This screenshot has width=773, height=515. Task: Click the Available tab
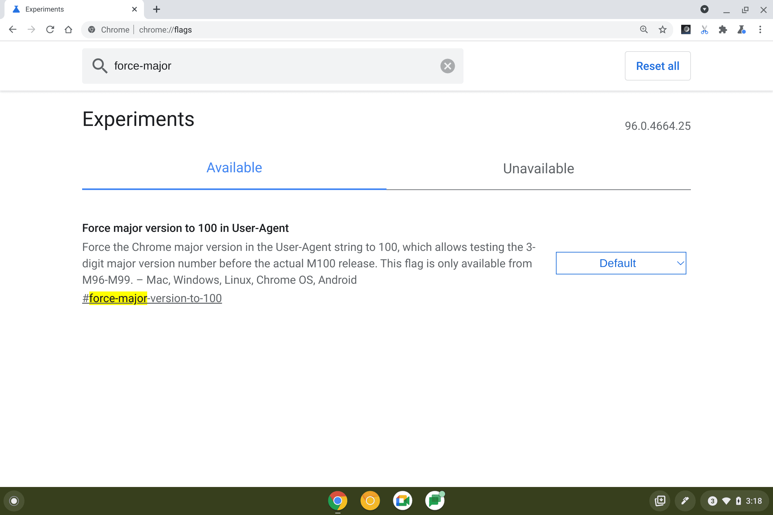(x=234, y=168)
